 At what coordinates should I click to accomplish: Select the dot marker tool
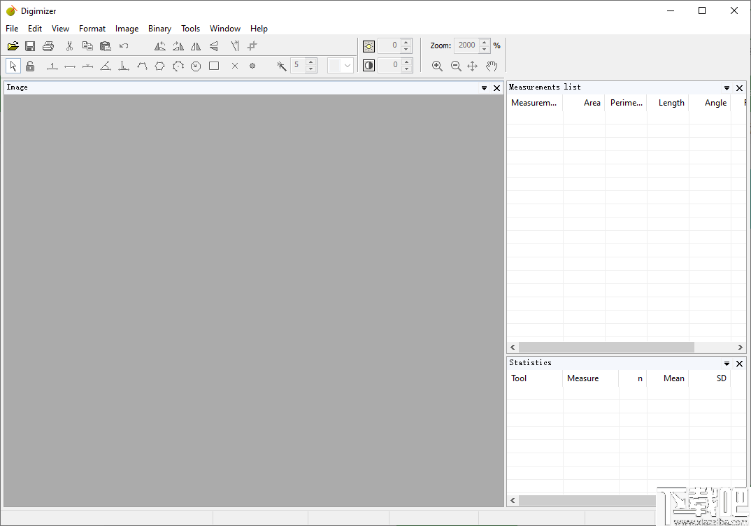point(252,66)
